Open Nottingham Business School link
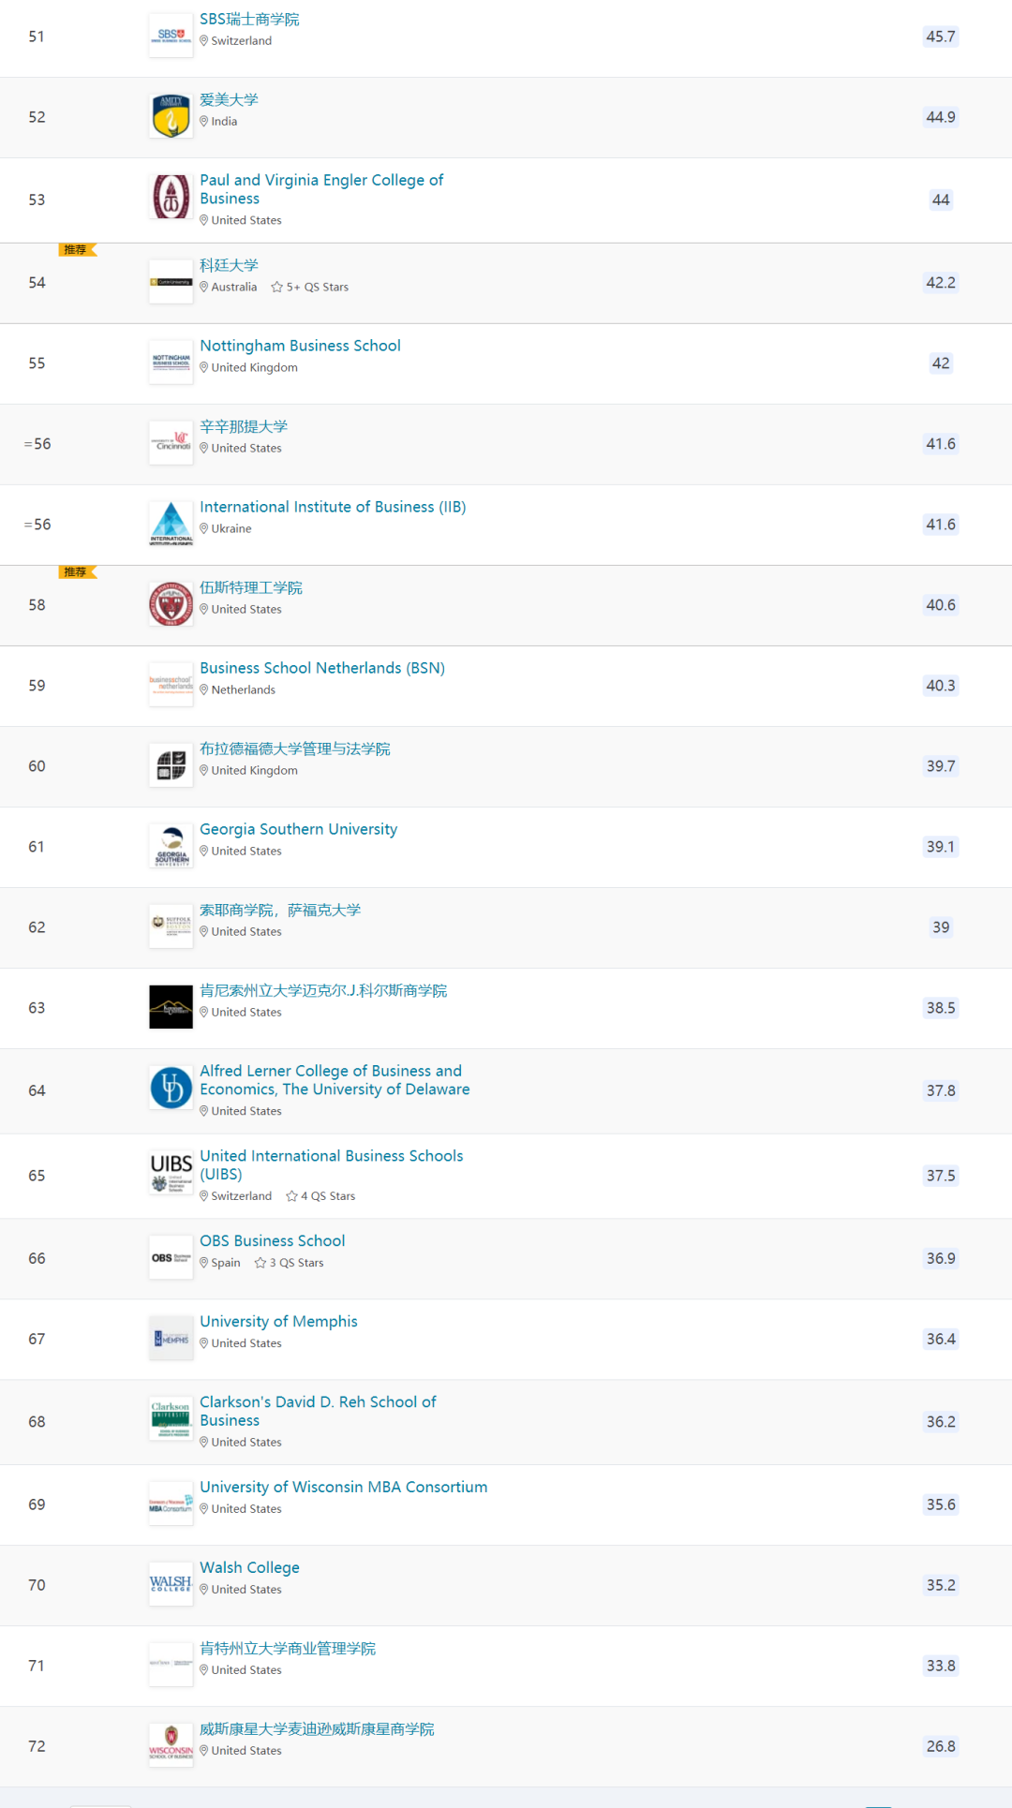Screen dimensions: 1012x1808 click(300, 346)
